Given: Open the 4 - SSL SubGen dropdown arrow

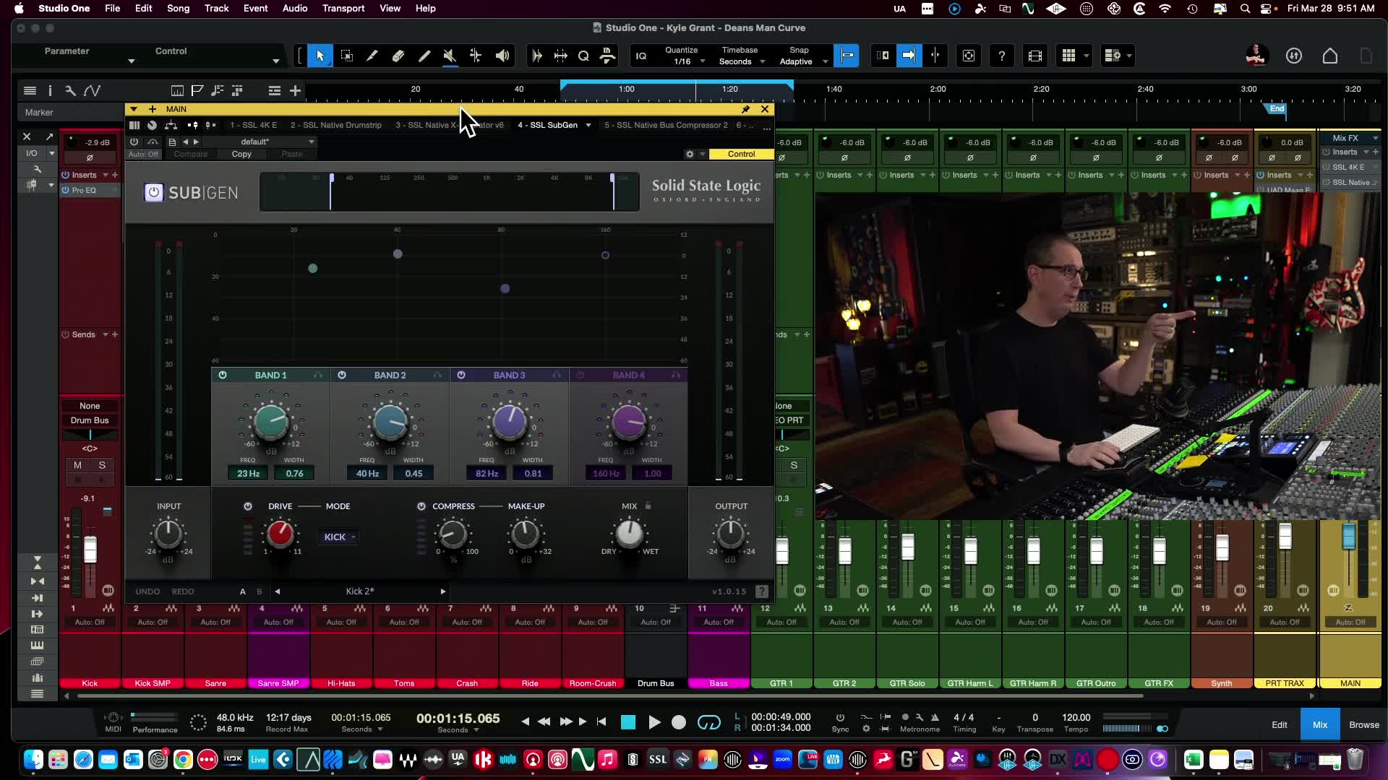Looking at the screenshot, I should (588, 125).
